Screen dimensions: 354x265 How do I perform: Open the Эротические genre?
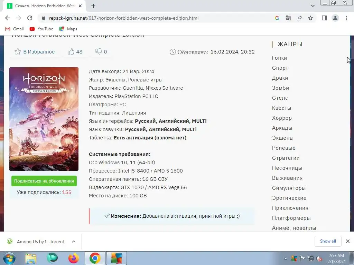[x=289, y=198]
